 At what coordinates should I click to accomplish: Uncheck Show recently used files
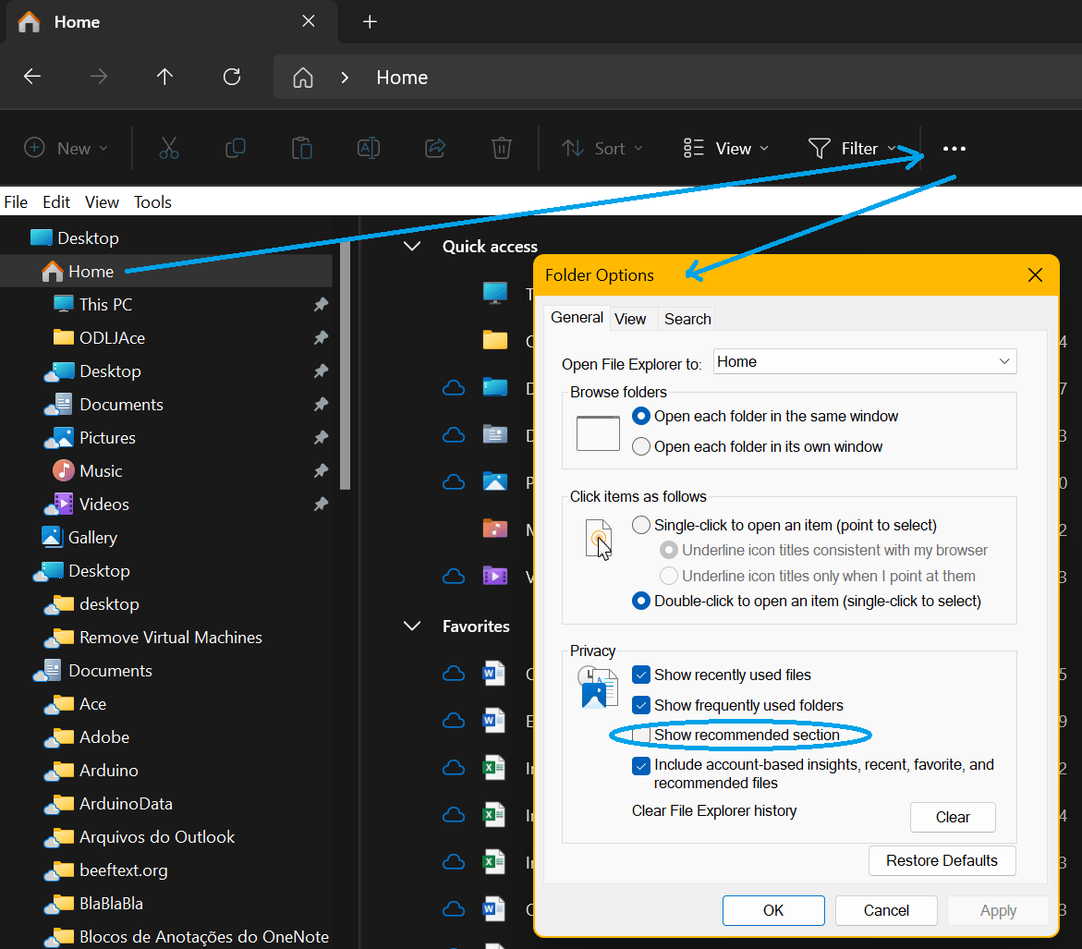point(641,675)
